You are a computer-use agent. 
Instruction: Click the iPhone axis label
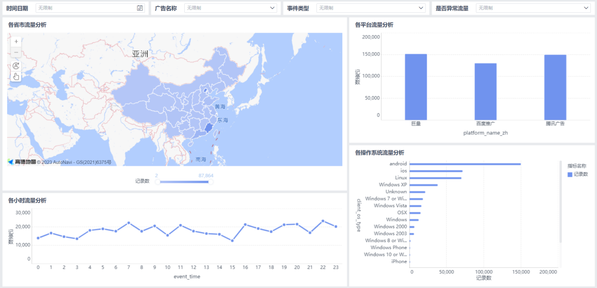point(399,261)
